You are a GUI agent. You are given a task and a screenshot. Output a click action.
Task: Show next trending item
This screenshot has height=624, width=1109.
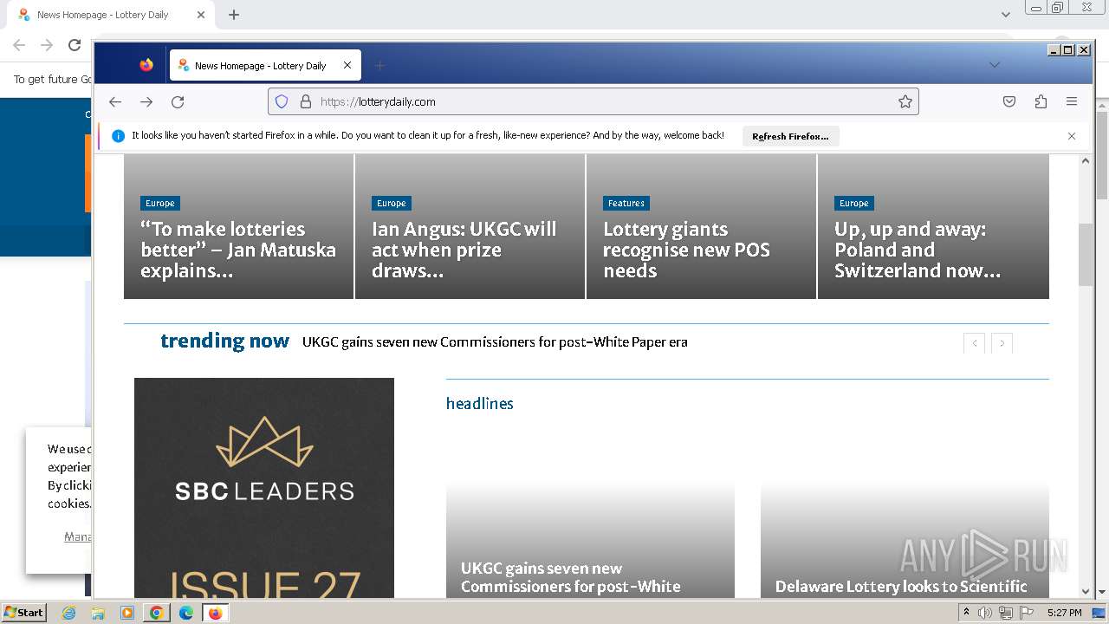pyautogui.click(x=1002, y=343)
